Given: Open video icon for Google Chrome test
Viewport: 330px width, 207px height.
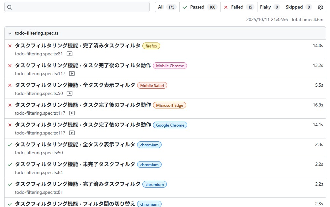Looking at the screenshot, I should point(72,133).
